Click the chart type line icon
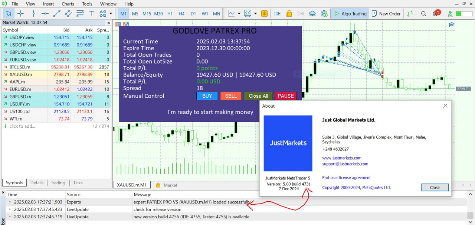The image size is (475, 225). (232, 14)
